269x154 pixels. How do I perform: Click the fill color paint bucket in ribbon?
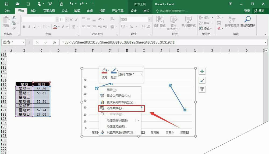coord(55,27)
